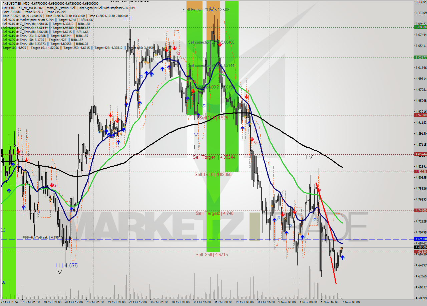Image resolution: width=427 pixels, height=306 pixels.
Task: Click the 'Sell Entry -23.6 | 5.12588' chart label
Action: [x=206, y=10]
